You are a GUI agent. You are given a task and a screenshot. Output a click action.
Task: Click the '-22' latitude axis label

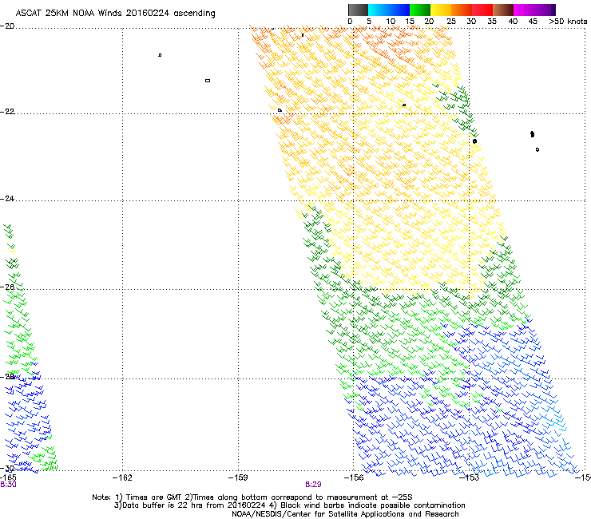point(7,112)
